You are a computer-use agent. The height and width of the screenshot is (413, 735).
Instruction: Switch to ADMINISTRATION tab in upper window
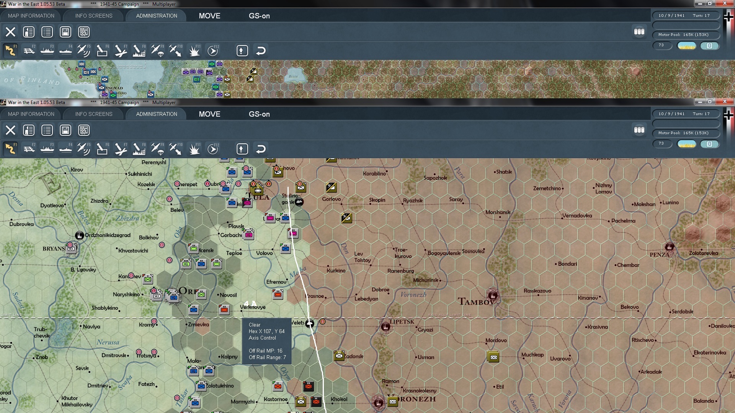pos(157,16)
